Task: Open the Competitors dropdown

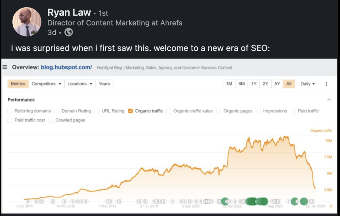Action: 46,84
